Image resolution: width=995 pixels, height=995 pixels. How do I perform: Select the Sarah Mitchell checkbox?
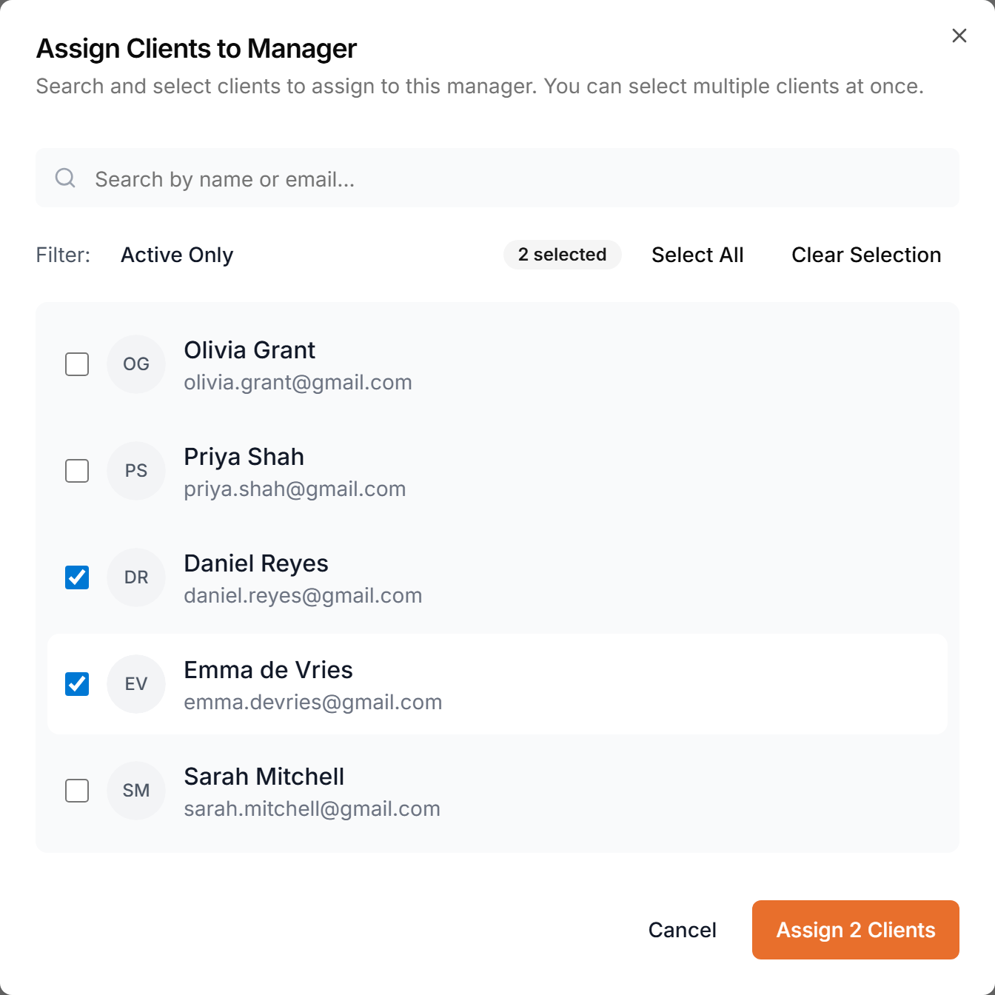coord(77,791)
